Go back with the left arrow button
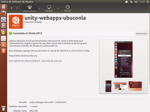 tap(12, 8)
